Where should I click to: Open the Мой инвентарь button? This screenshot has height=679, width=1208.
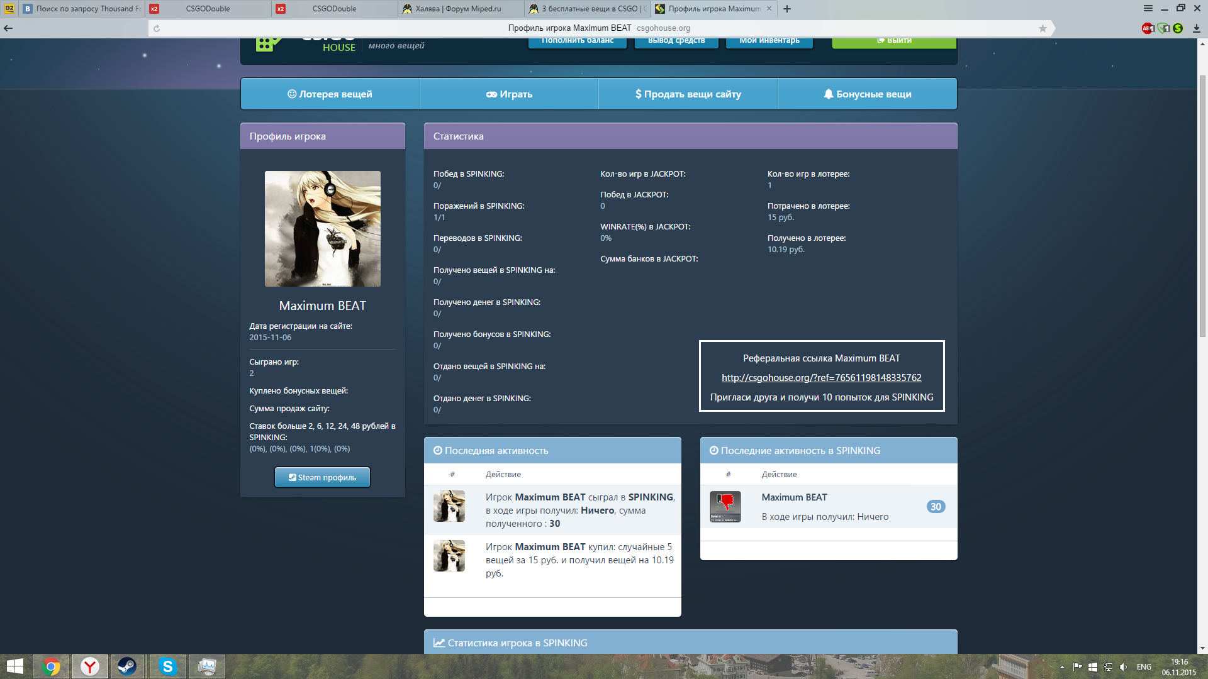point(769,41)
